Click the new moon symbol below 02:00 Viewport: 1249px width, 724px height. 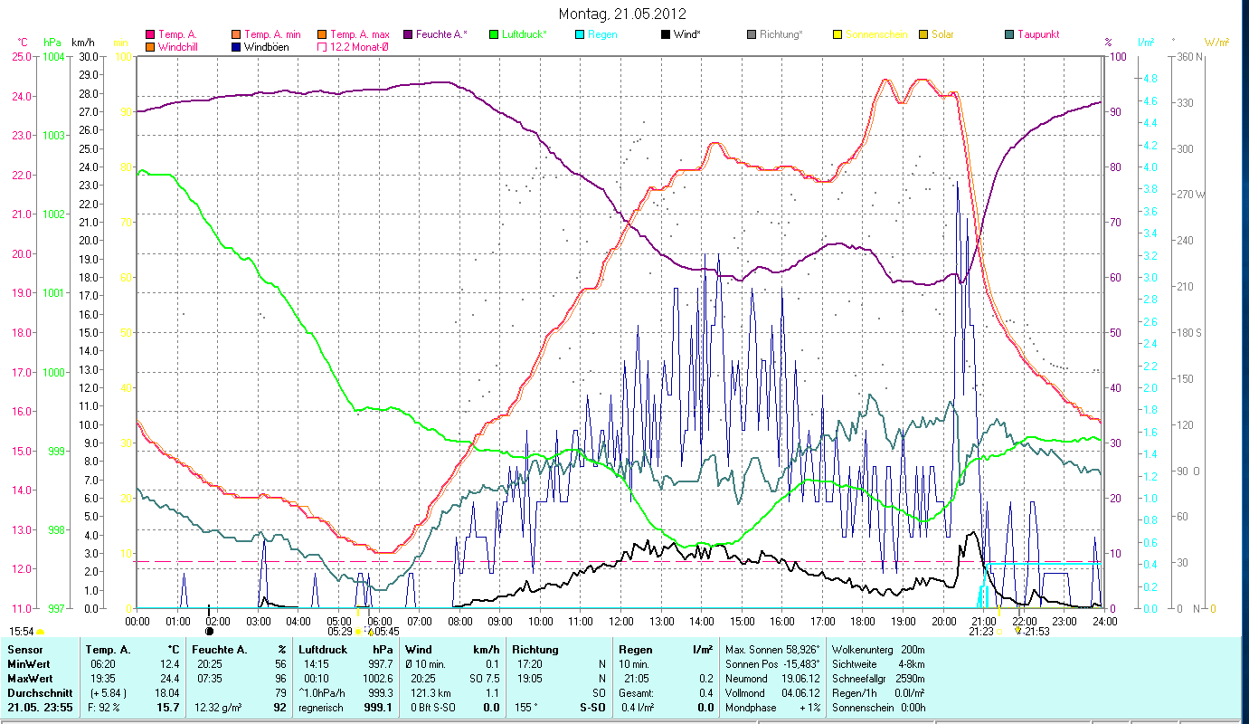210,631
